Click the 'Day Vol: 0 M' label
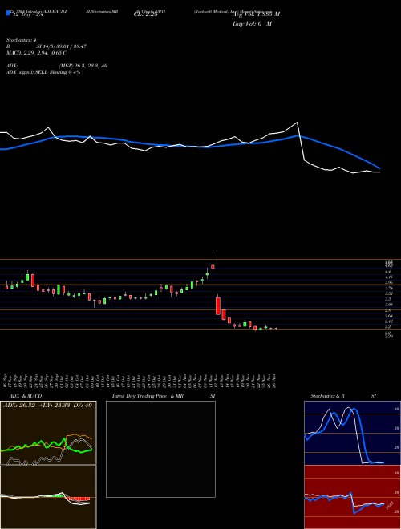 [252, 24]
